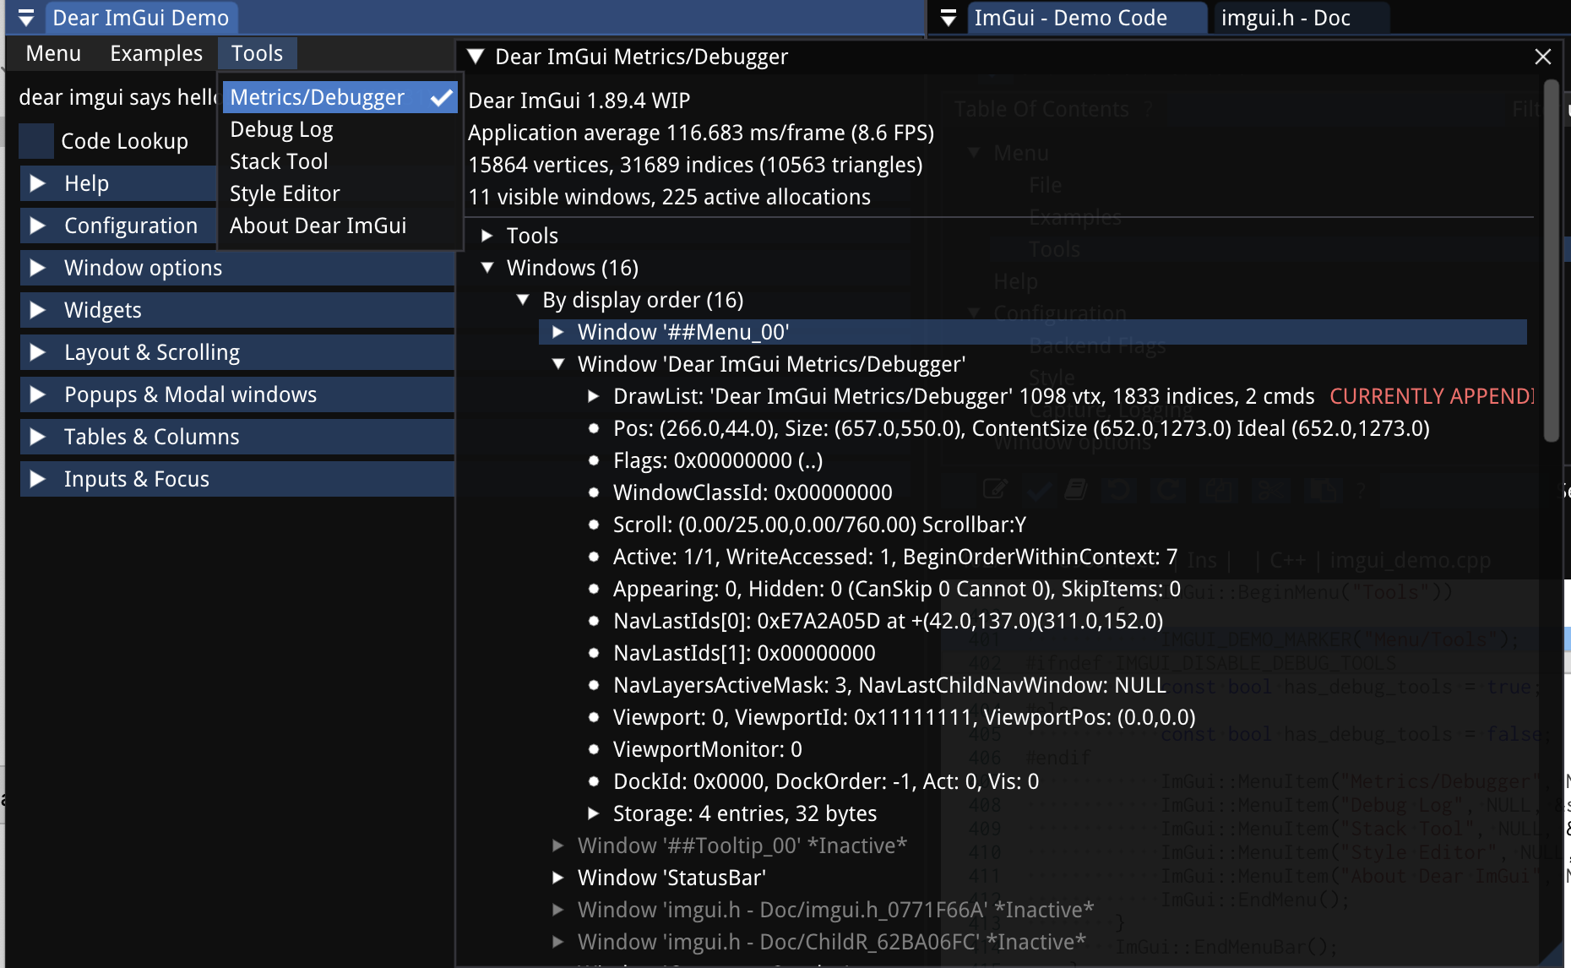Click the Viewport: 0, ViewportId line

(x=904, y=717)
